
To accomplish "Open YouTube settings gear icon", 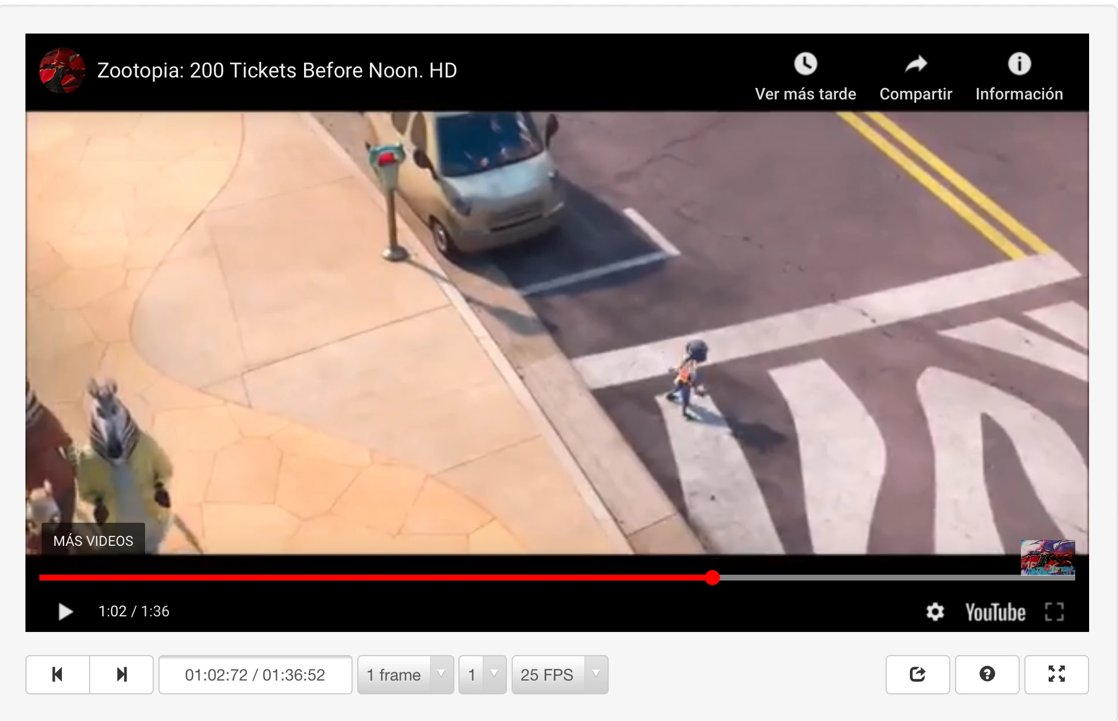I will click(935, 612).
